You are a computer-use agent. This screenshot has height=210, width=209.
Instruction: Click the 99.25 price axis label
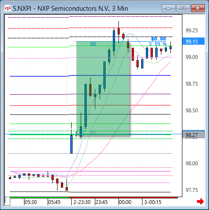click(x=191, y=31)
